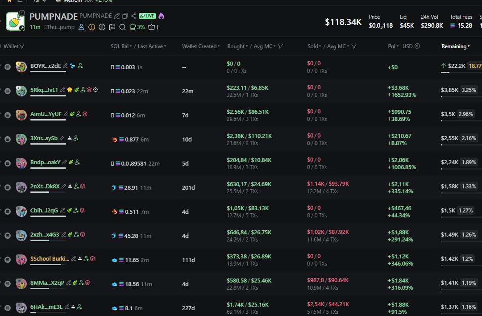Sort by Wallet Created column
This screenshot has width=482, height=316.
click(x=201, y=46)
